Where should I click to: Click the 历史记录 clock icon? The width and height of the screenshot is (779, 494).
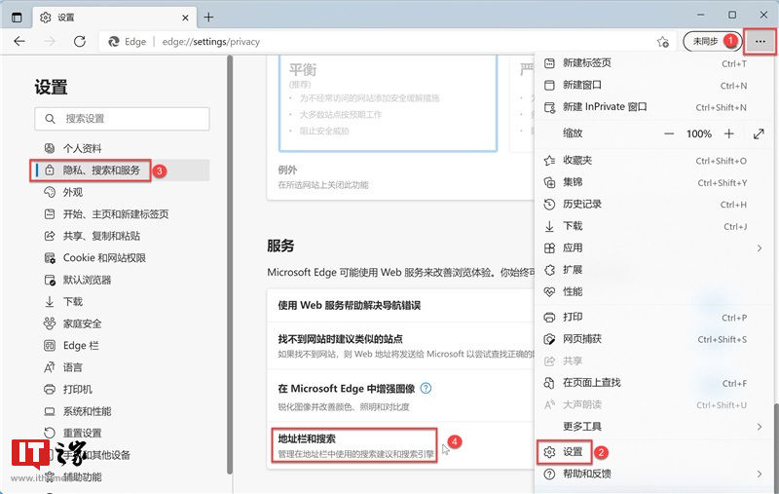pos(549,205)
